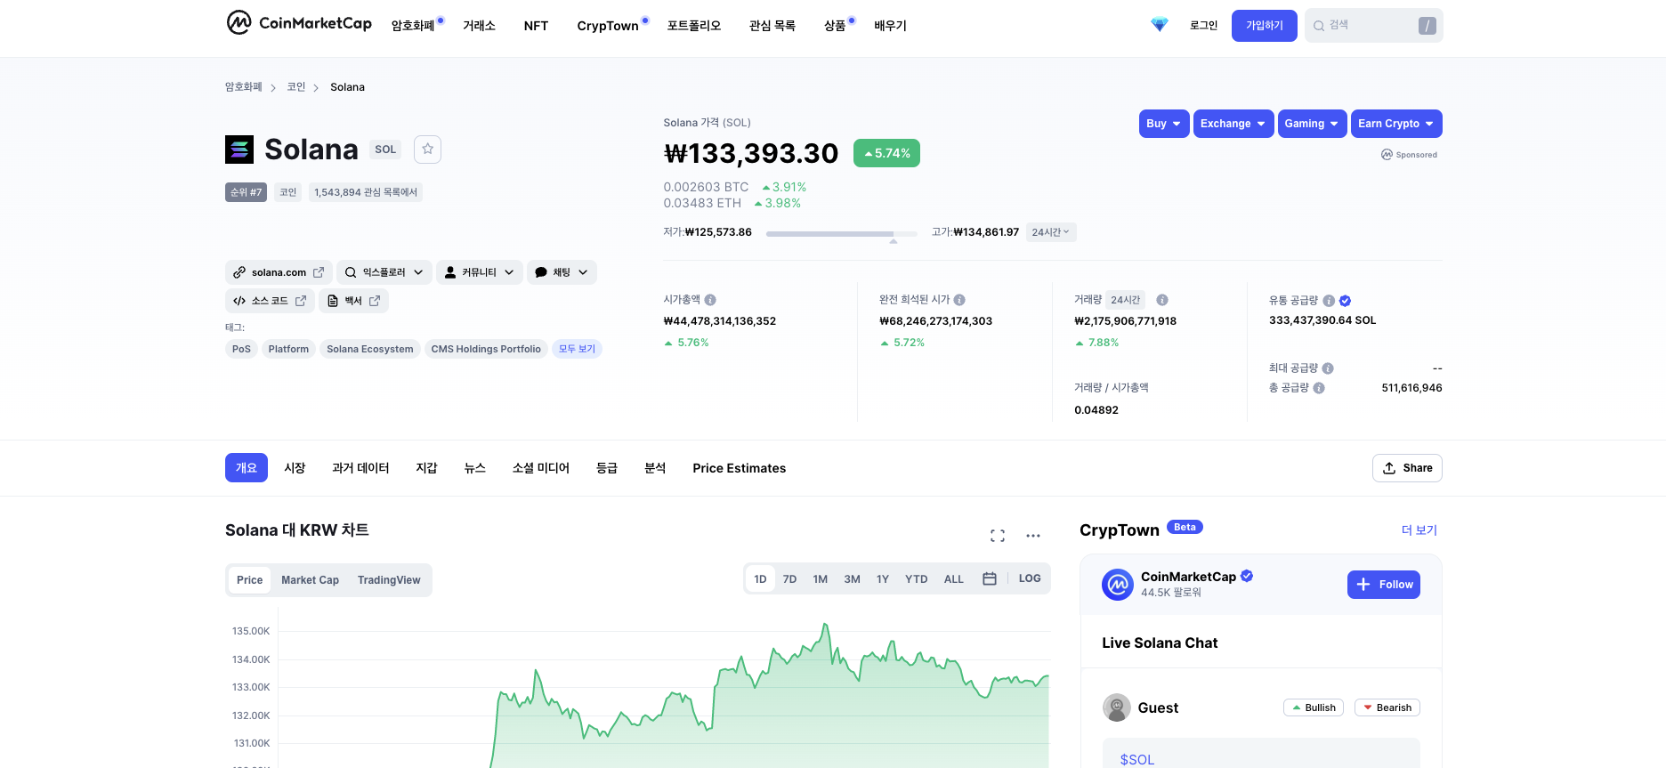Click the circulating supply verified badge

(1345, 301)
